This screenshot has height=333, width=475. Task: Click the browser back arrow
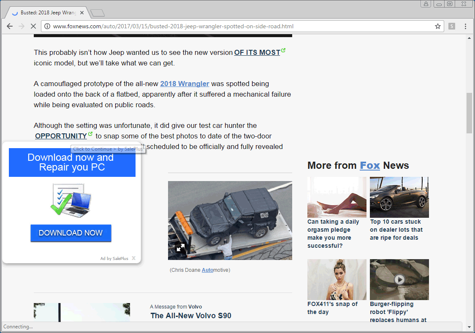click(10, 26)
